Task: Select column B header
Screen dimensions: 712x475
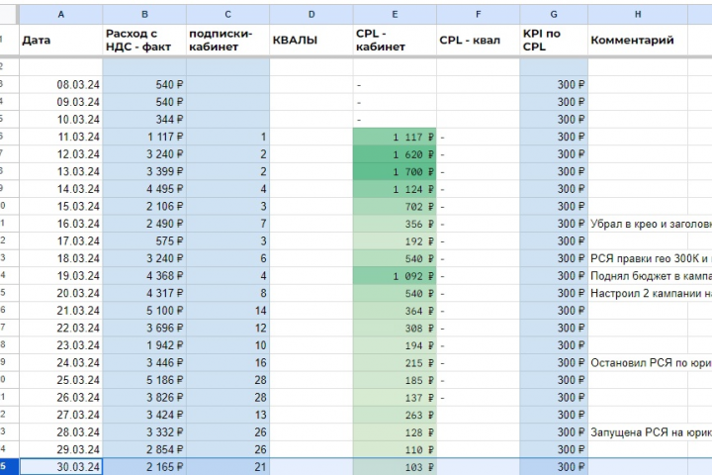Action: pos(144,14)
